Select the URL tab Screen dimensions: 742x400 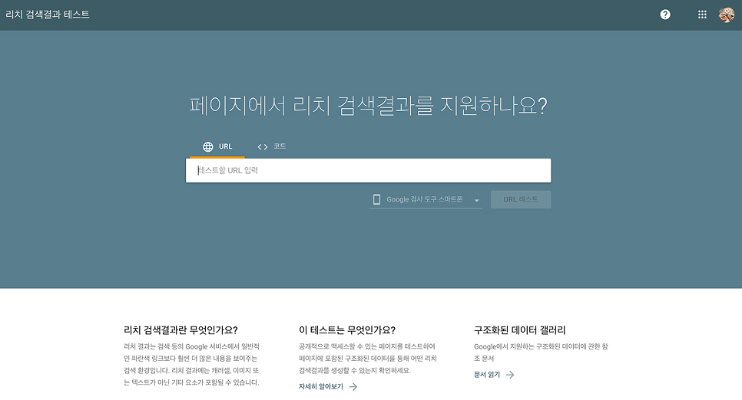[x=217, y=147]
